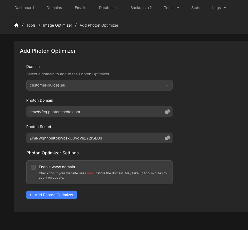
Task: Click the 'Select a domain to add' help text
Action: [x=68, y=74]
